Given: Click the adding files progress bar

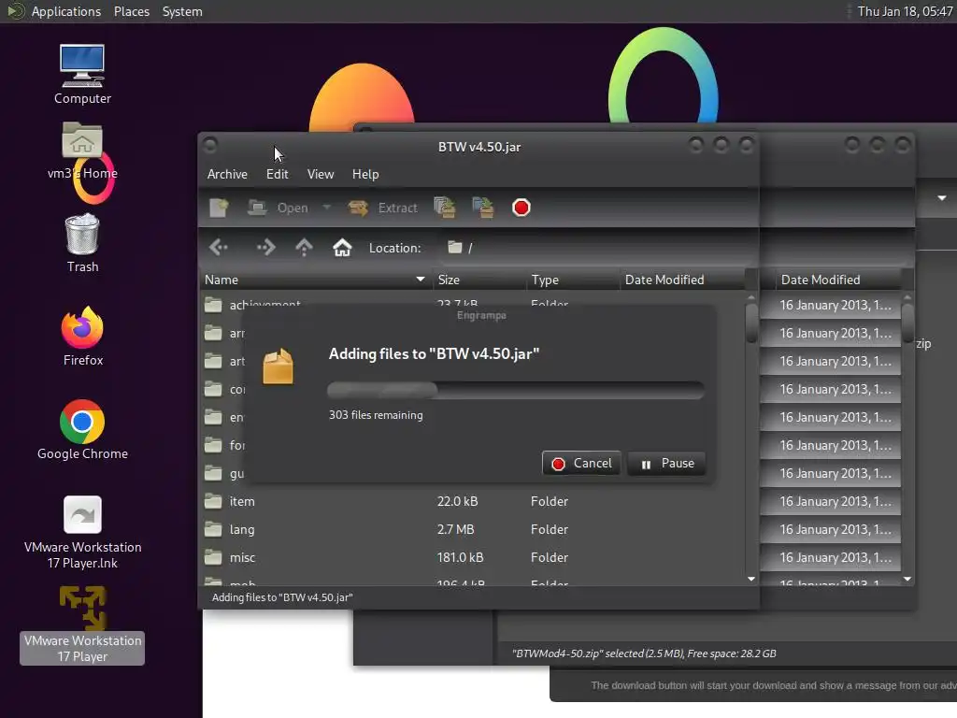Looking at the screenshot, I should [x=516, y=390].
